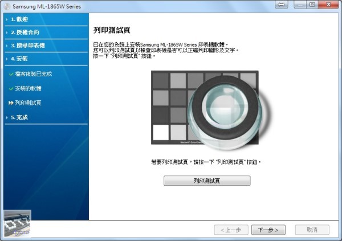Click the 下一步 next button

268,230
